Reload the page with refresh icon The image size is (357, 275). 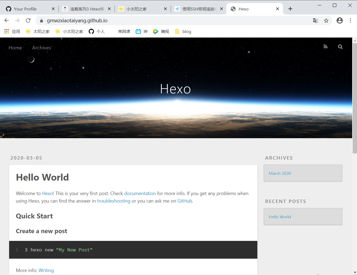[x=28, y=20]
